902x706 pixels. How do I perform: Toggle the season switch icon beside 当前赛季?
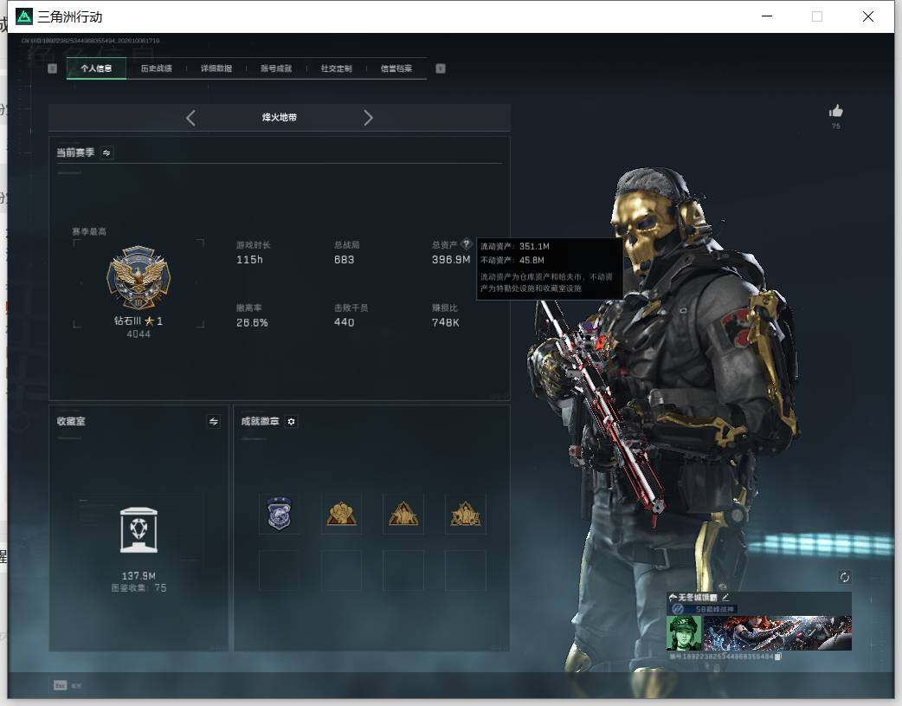click(106, 152)
